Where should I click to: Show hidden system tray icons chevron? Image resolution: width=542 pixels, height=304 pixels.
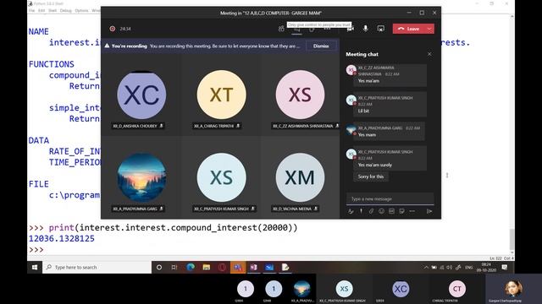pos(426,267)
